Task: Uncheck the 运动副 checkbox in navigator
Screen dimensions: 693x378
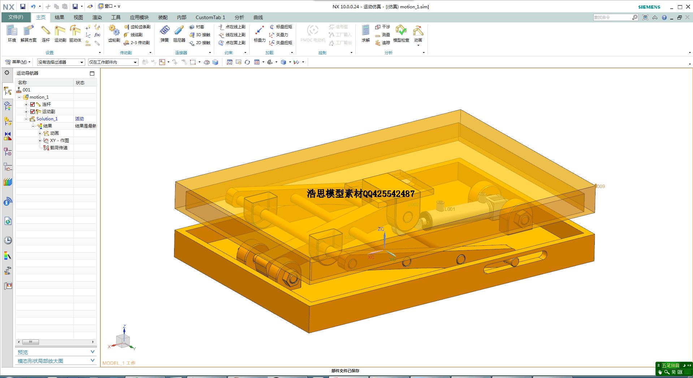Action: (x=33, y=112)
